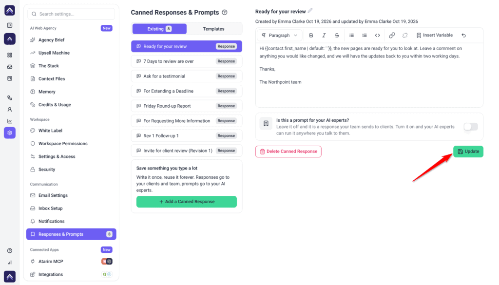This screenshot has width=499, height=285.
Task: Open the Ask for a testimonial response
Action: point(187,76)
